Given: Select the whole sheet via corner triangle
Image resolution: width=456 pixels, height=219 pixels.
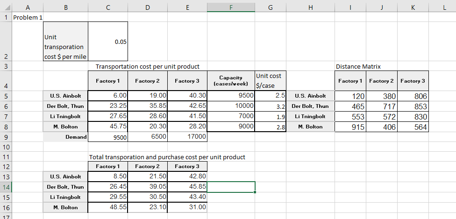Looking at the screenshot, I should pyautogui.click(x=7, y=8).
